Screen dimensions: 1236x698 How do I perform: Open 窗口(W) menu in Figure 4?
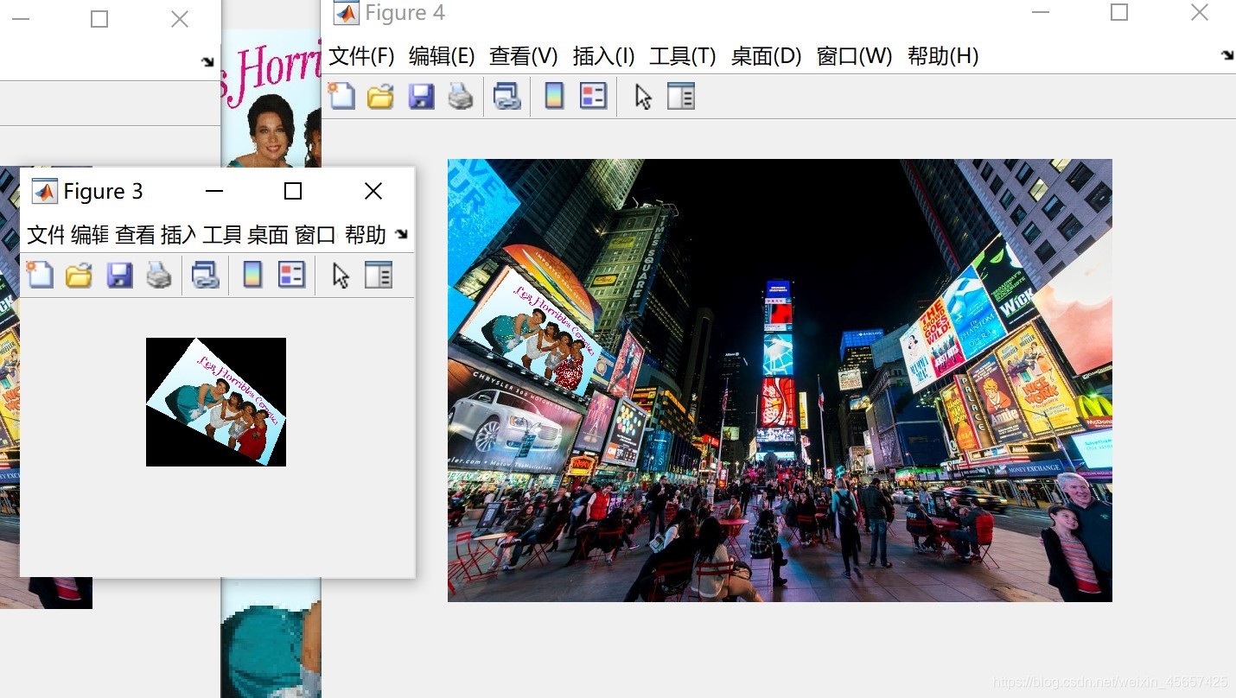tap(855, 56)
